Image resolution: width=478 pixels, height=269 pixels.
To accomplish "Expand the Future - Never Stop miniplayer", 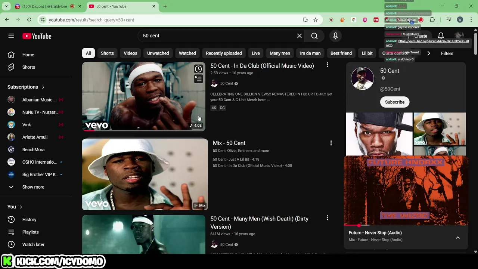I will [x=457, y=238].
